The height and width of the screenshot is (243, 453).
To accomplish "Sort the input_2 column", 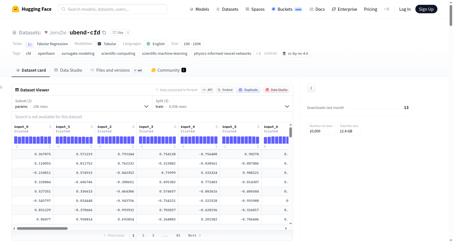I will tap(133, 127).
